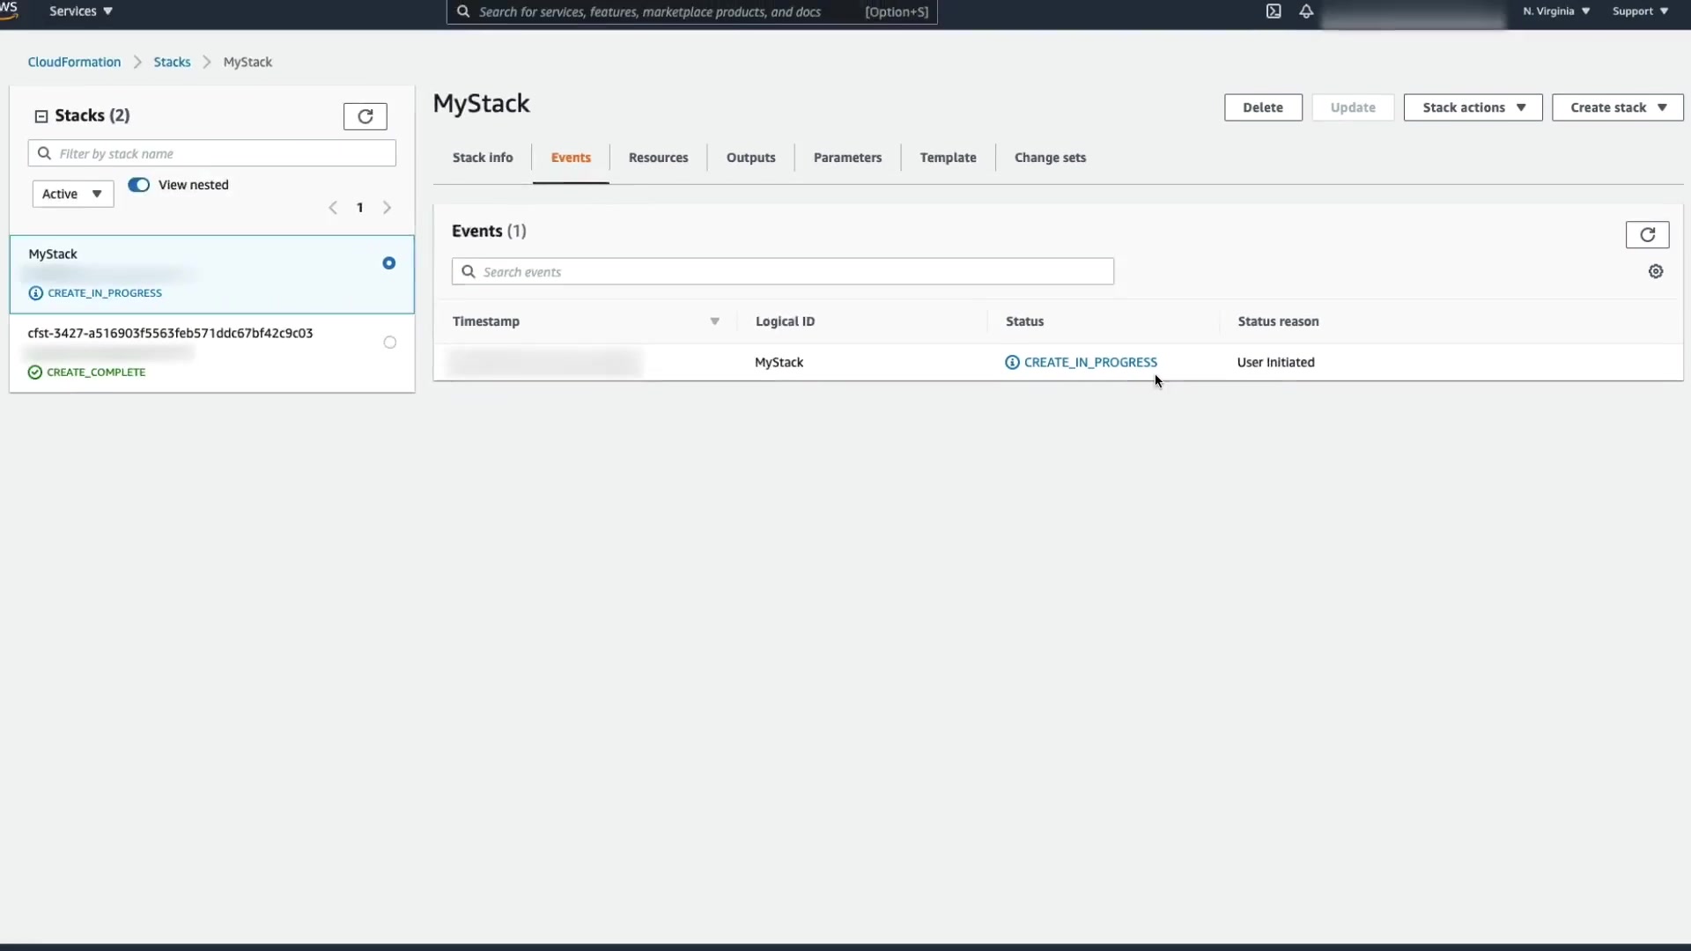Go to next stacks page arrow

coord(387,208)
